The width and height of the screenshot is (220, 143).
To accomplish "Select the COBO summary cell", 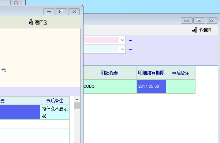I will [110, 86].
